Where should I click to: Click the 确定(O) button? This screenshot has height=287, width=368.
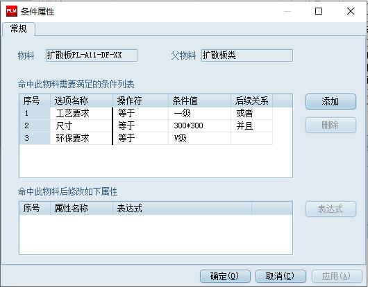point(225,276)
